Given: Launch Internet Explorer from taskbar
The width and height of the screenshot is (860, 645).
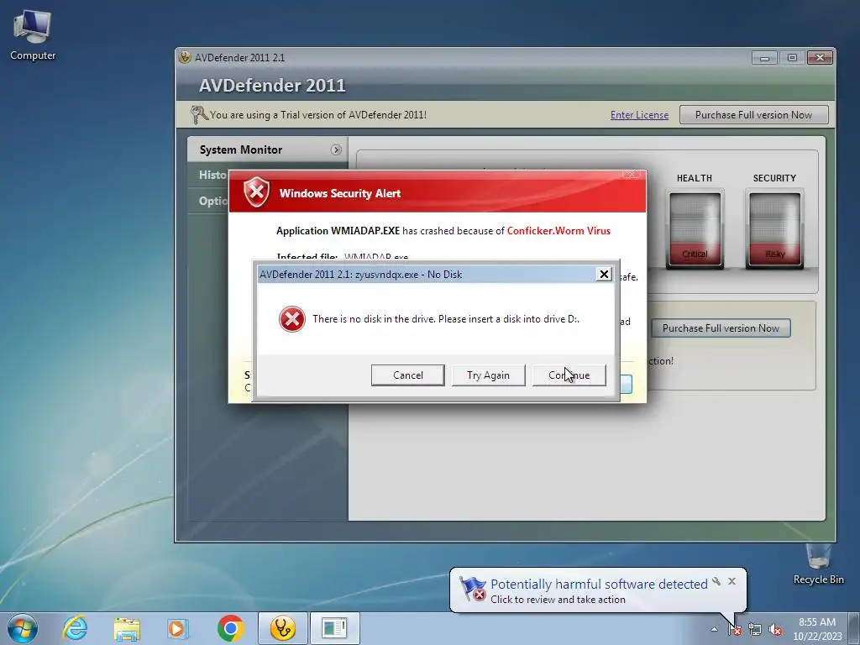Looking at the screenshot, I should pyautogui.click(x=75, y=628).
